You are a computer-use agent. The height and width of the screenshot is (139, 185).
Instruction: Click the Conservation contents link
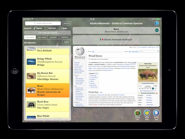94,78
